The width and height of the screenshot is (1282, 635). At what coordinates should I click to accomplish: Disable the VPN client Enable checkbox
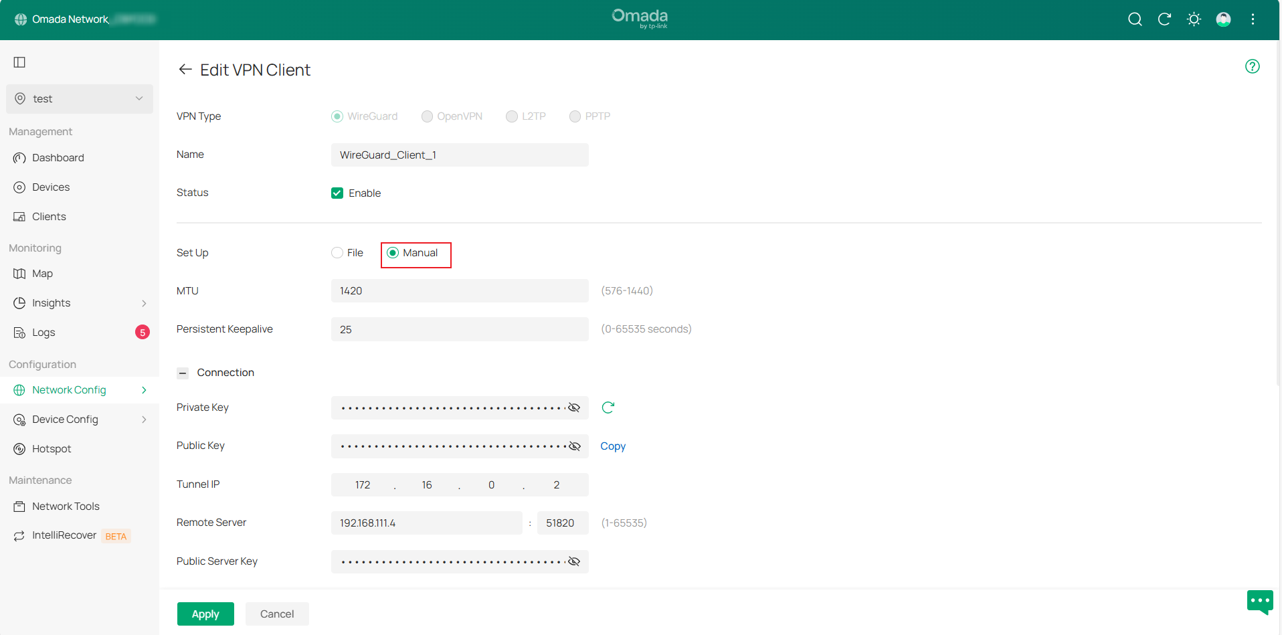[x=337, y=193]
